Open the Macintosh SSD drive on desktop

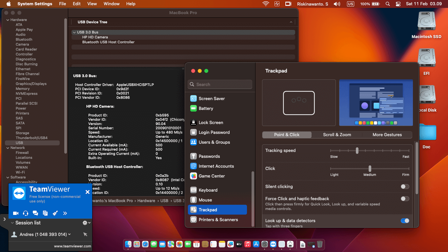coord(426,22)
